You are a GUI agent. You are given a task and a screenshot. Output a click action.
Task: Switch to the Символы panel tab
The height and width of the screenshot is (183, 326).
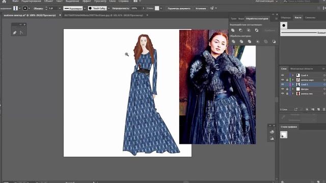click(310, 18)
